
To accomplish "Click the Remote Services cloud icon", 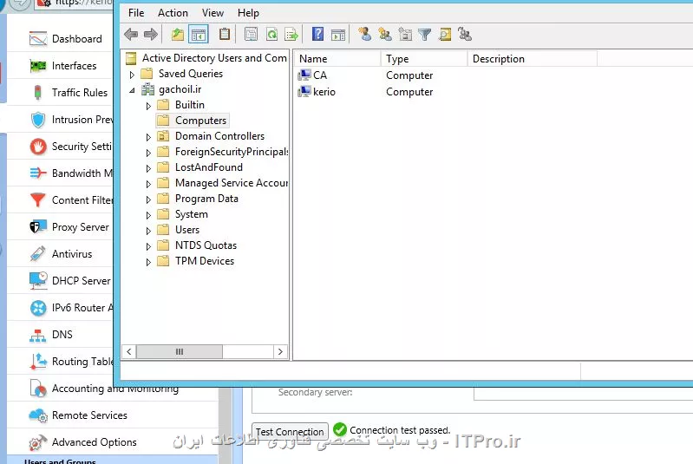I will 38,415.
